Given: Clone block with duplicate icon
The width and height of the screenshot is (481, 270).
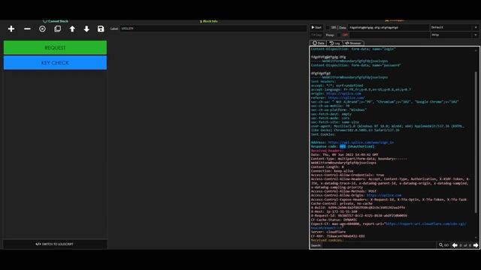Looking at the screenshot, I should [57, 28].
